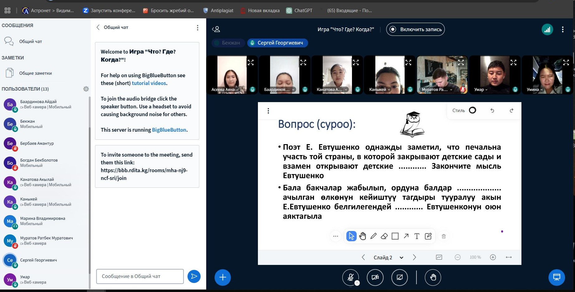Select the eraser tool
The height and width of the screenshot is (292, 575).
point(384,236)
